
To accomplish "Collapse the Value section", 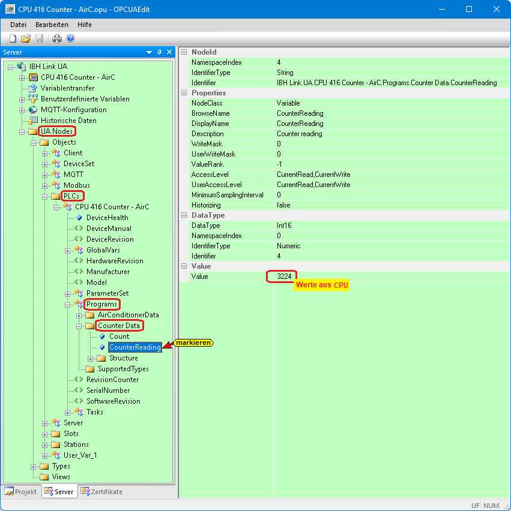I will point(184,266).
